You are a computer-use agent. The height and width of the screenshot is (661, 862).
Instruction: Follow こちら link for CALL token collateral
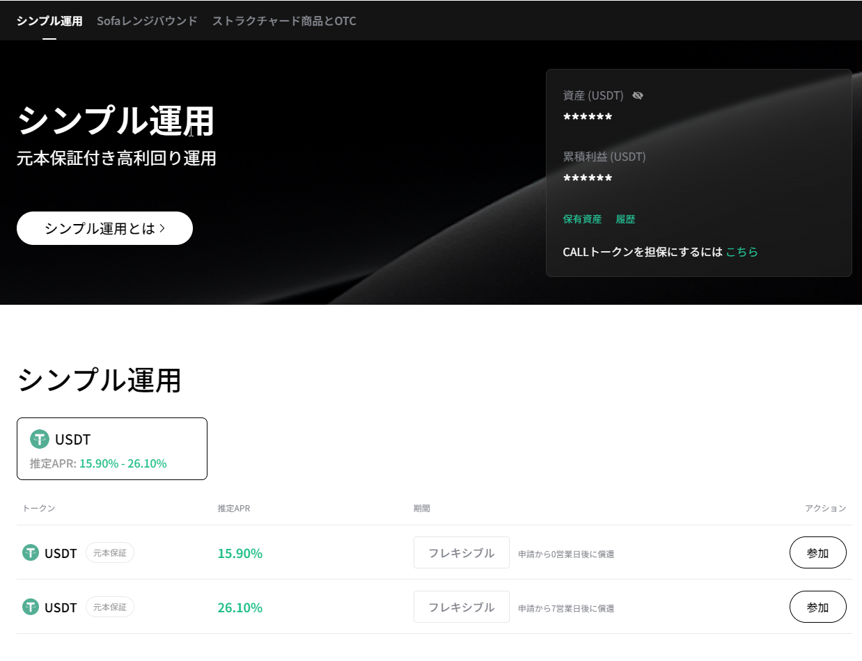tap(742, 252)
